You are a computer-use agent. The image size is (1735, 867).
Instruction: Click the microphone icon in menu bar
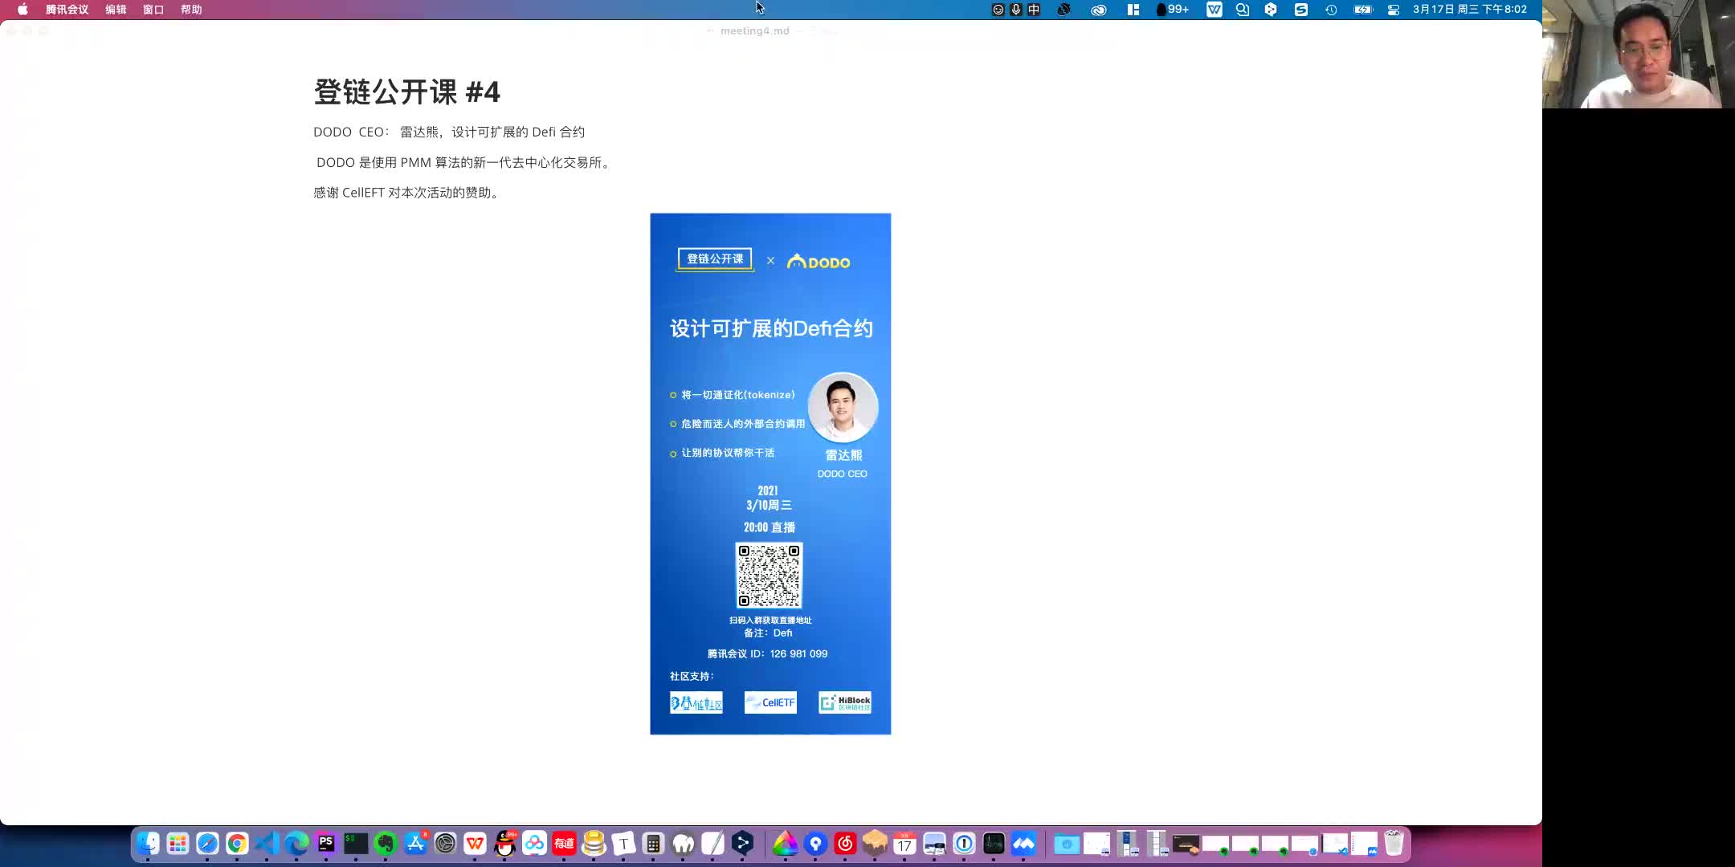tap(1016, 10)
